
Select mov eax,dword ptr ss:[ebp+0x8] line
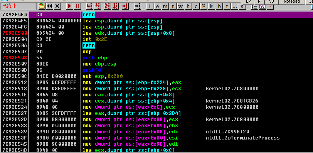point(129,94)
